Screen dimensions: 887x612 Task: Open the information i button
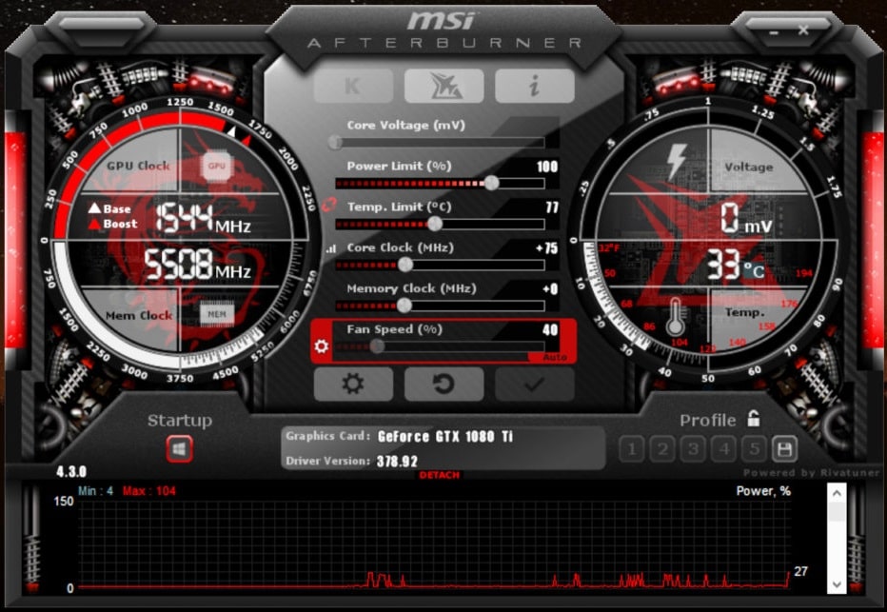tap(535, 86)
